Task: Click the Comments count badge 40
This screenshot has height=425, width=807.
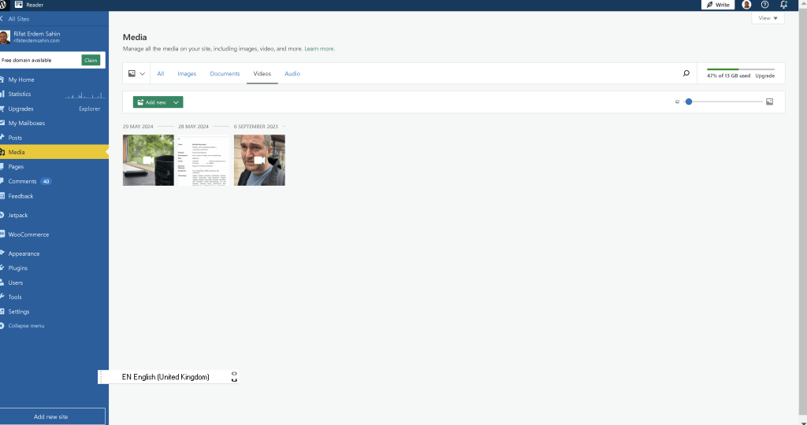Action: point(46,181)
